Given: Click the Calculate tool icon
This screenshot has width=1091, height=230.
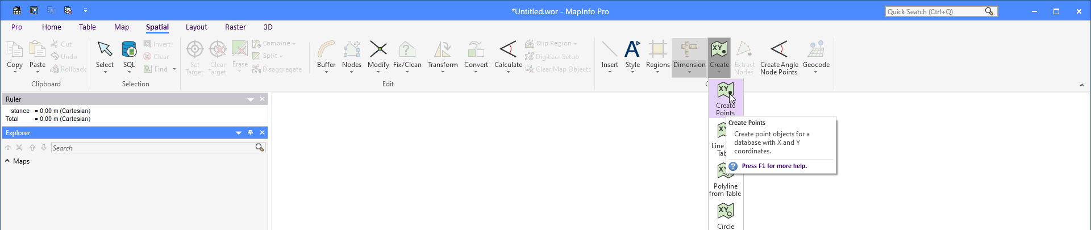Looking at the screenshot, I should tap(508, 49).
